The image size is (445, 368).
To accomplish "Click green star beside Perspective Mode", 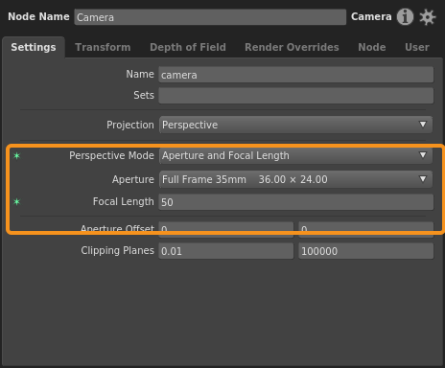I will coord(16,156).
